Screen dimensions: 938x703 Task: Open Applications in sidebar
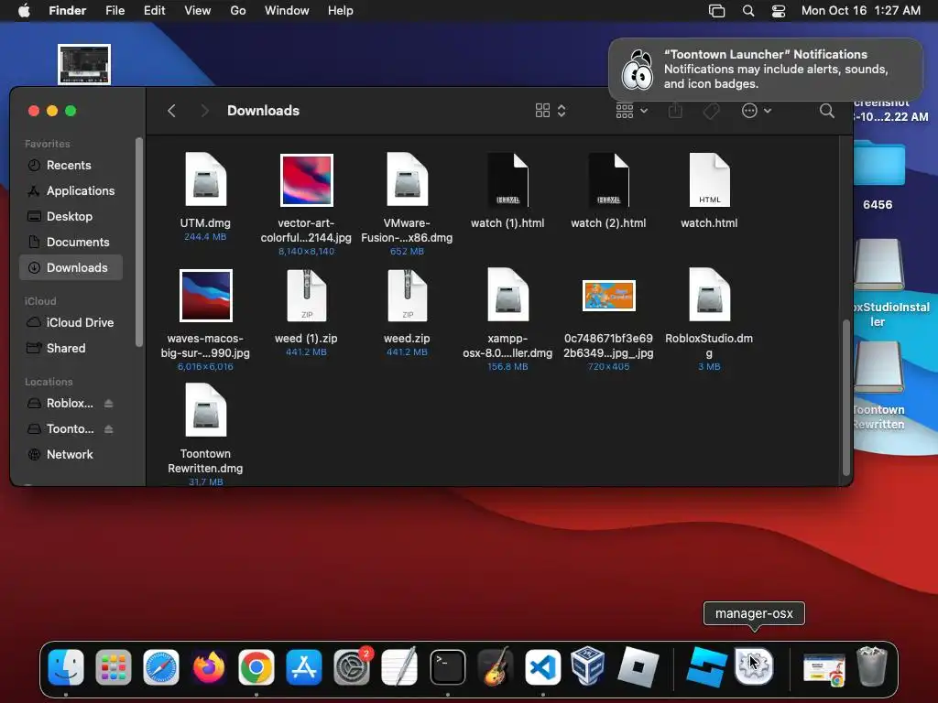(71, 190)
